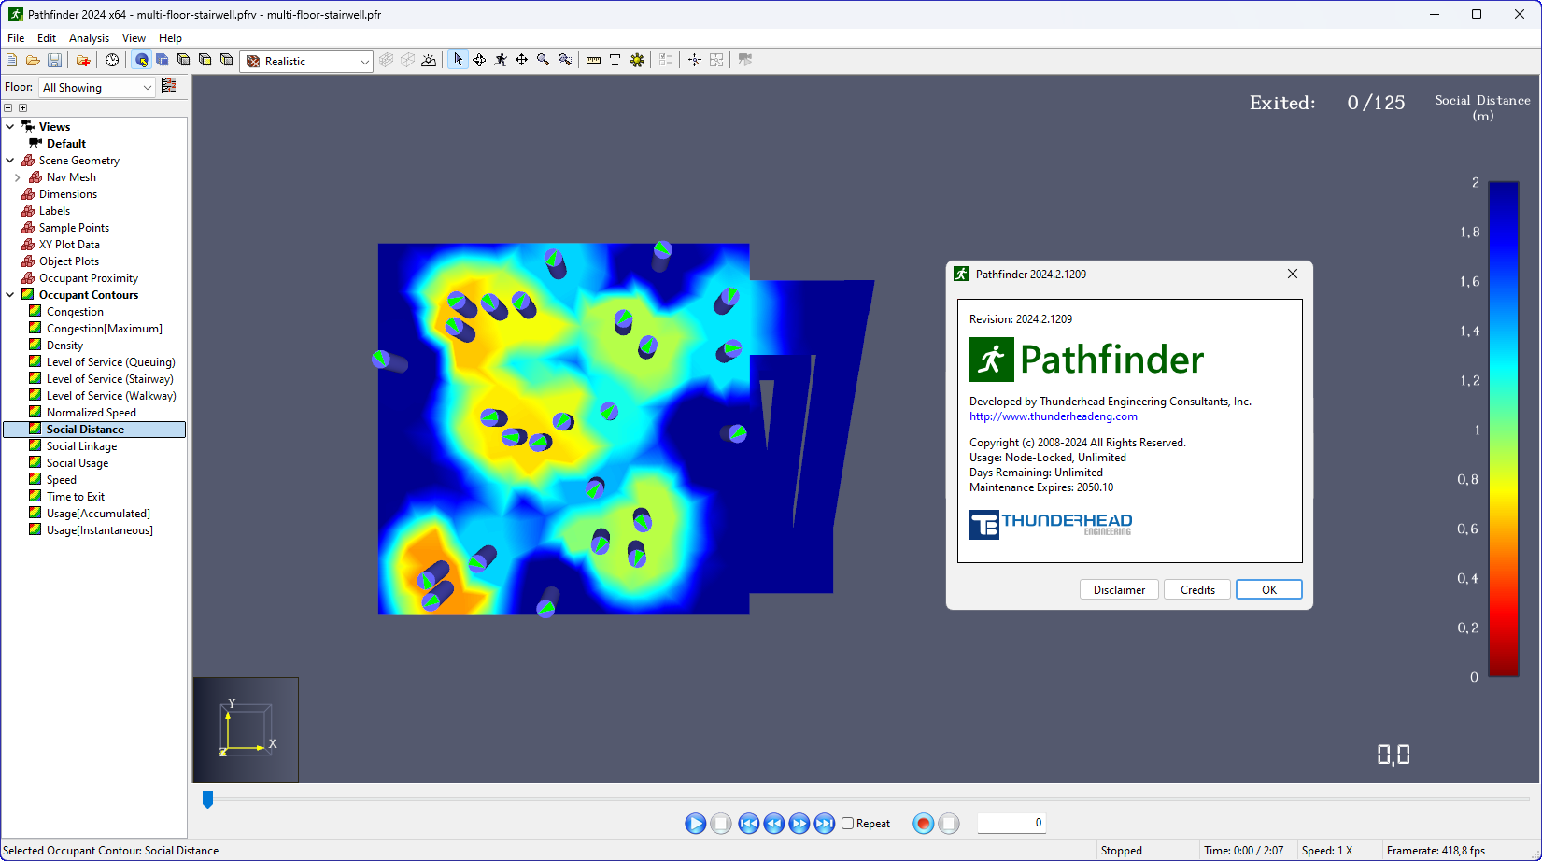Open the Floor selection dropdown
This screenshot has height=861, width=1542.
pos(146,87)
